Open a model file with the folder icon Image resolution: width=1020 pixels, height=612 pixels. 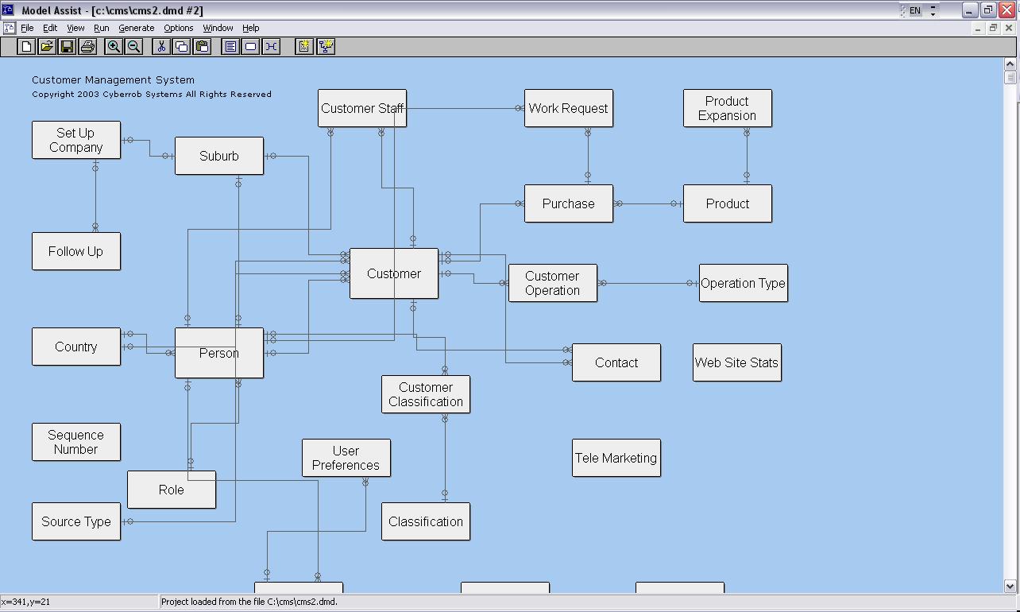[x=47, y=47]
